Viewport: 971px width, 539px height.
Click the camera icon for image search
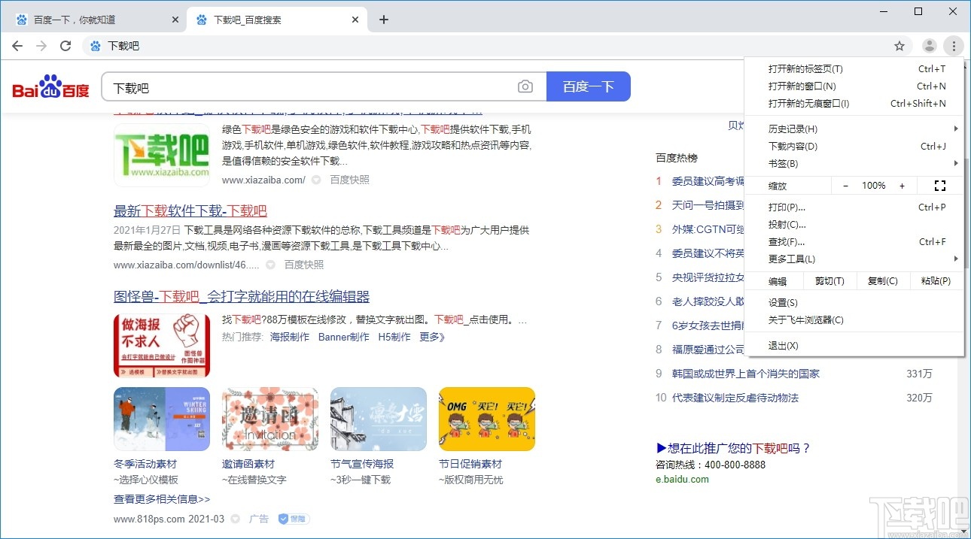[525, 86]
